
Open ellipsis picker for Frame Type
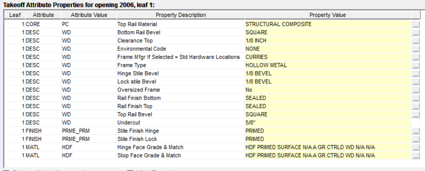416,66
